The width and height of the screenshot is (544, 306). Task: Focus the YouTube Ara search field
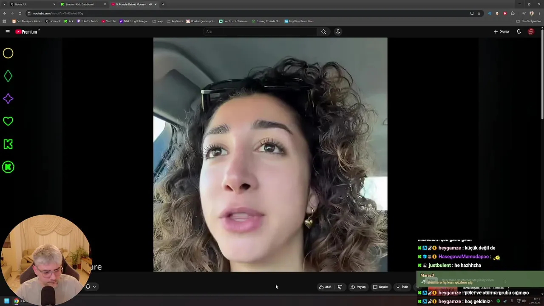(259, 31)
